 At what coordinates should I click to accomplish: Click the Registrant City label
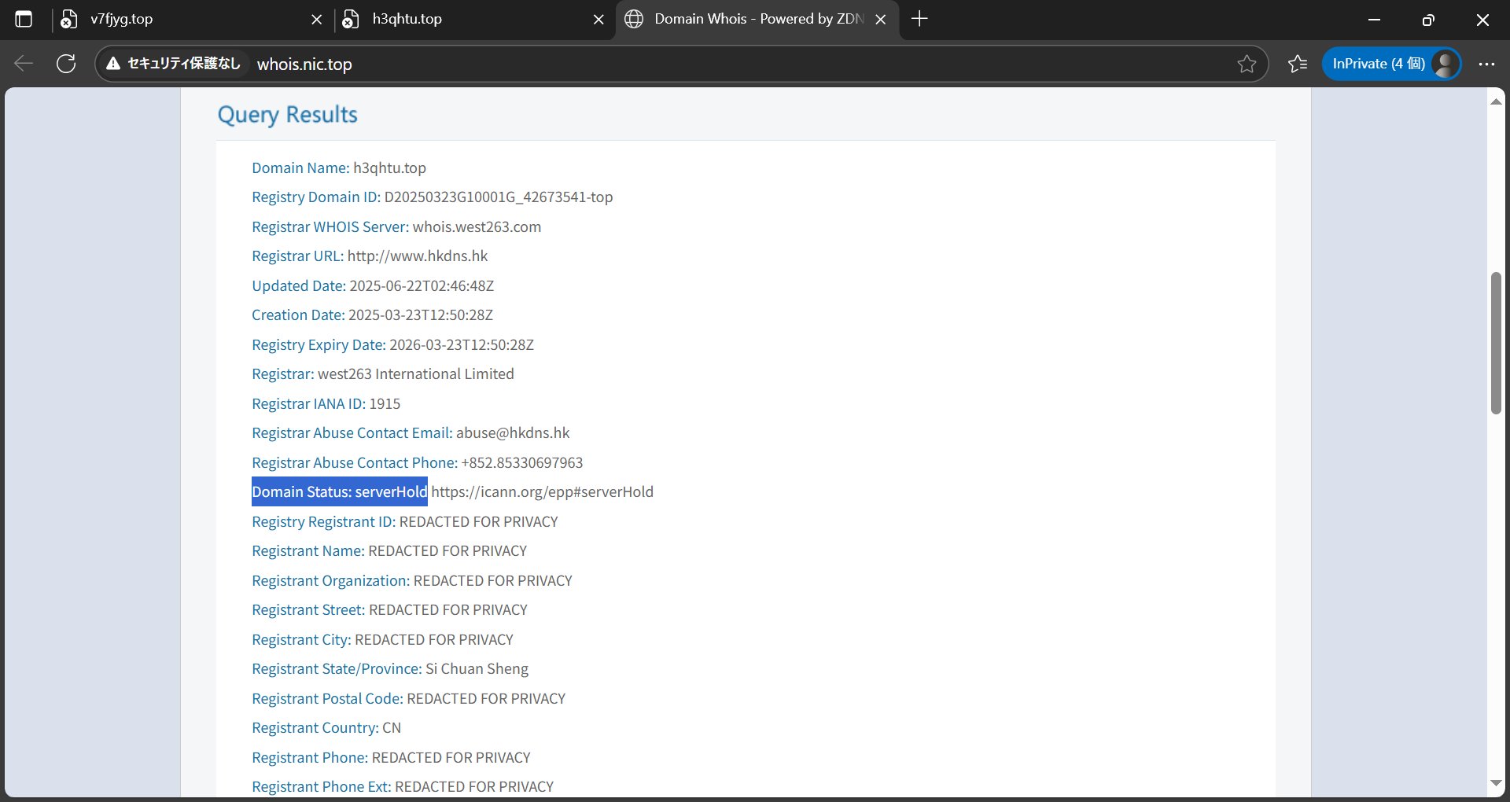coord(301,639)
